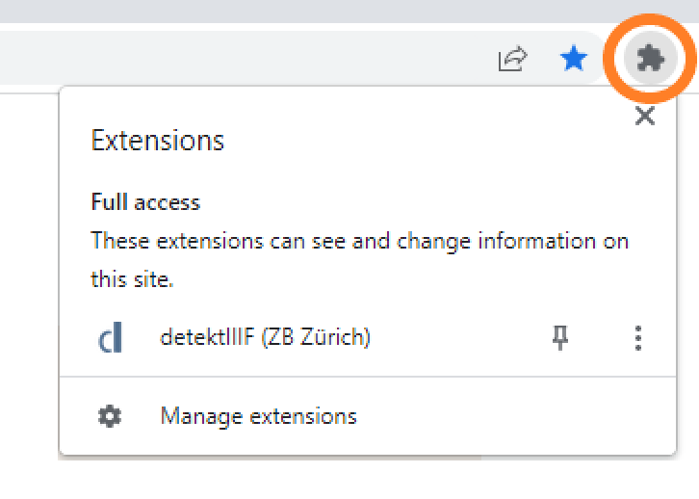The height and width of the screenshot is (499, 699).
Task: Click the 'this site.' description line
Action: click(x=132, y=279)
